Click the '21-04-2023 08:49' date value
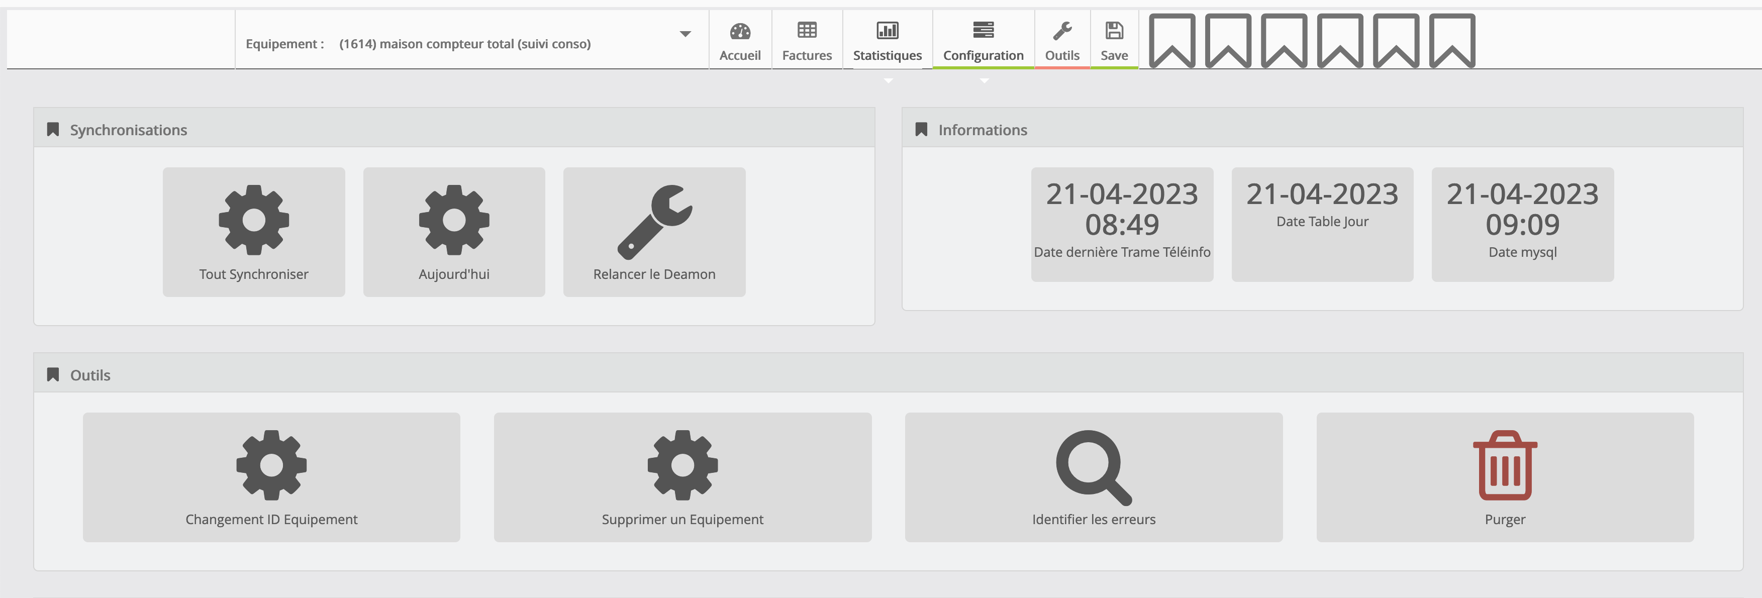Viewport: 1762px width, 598px height. coord(1122,209)
